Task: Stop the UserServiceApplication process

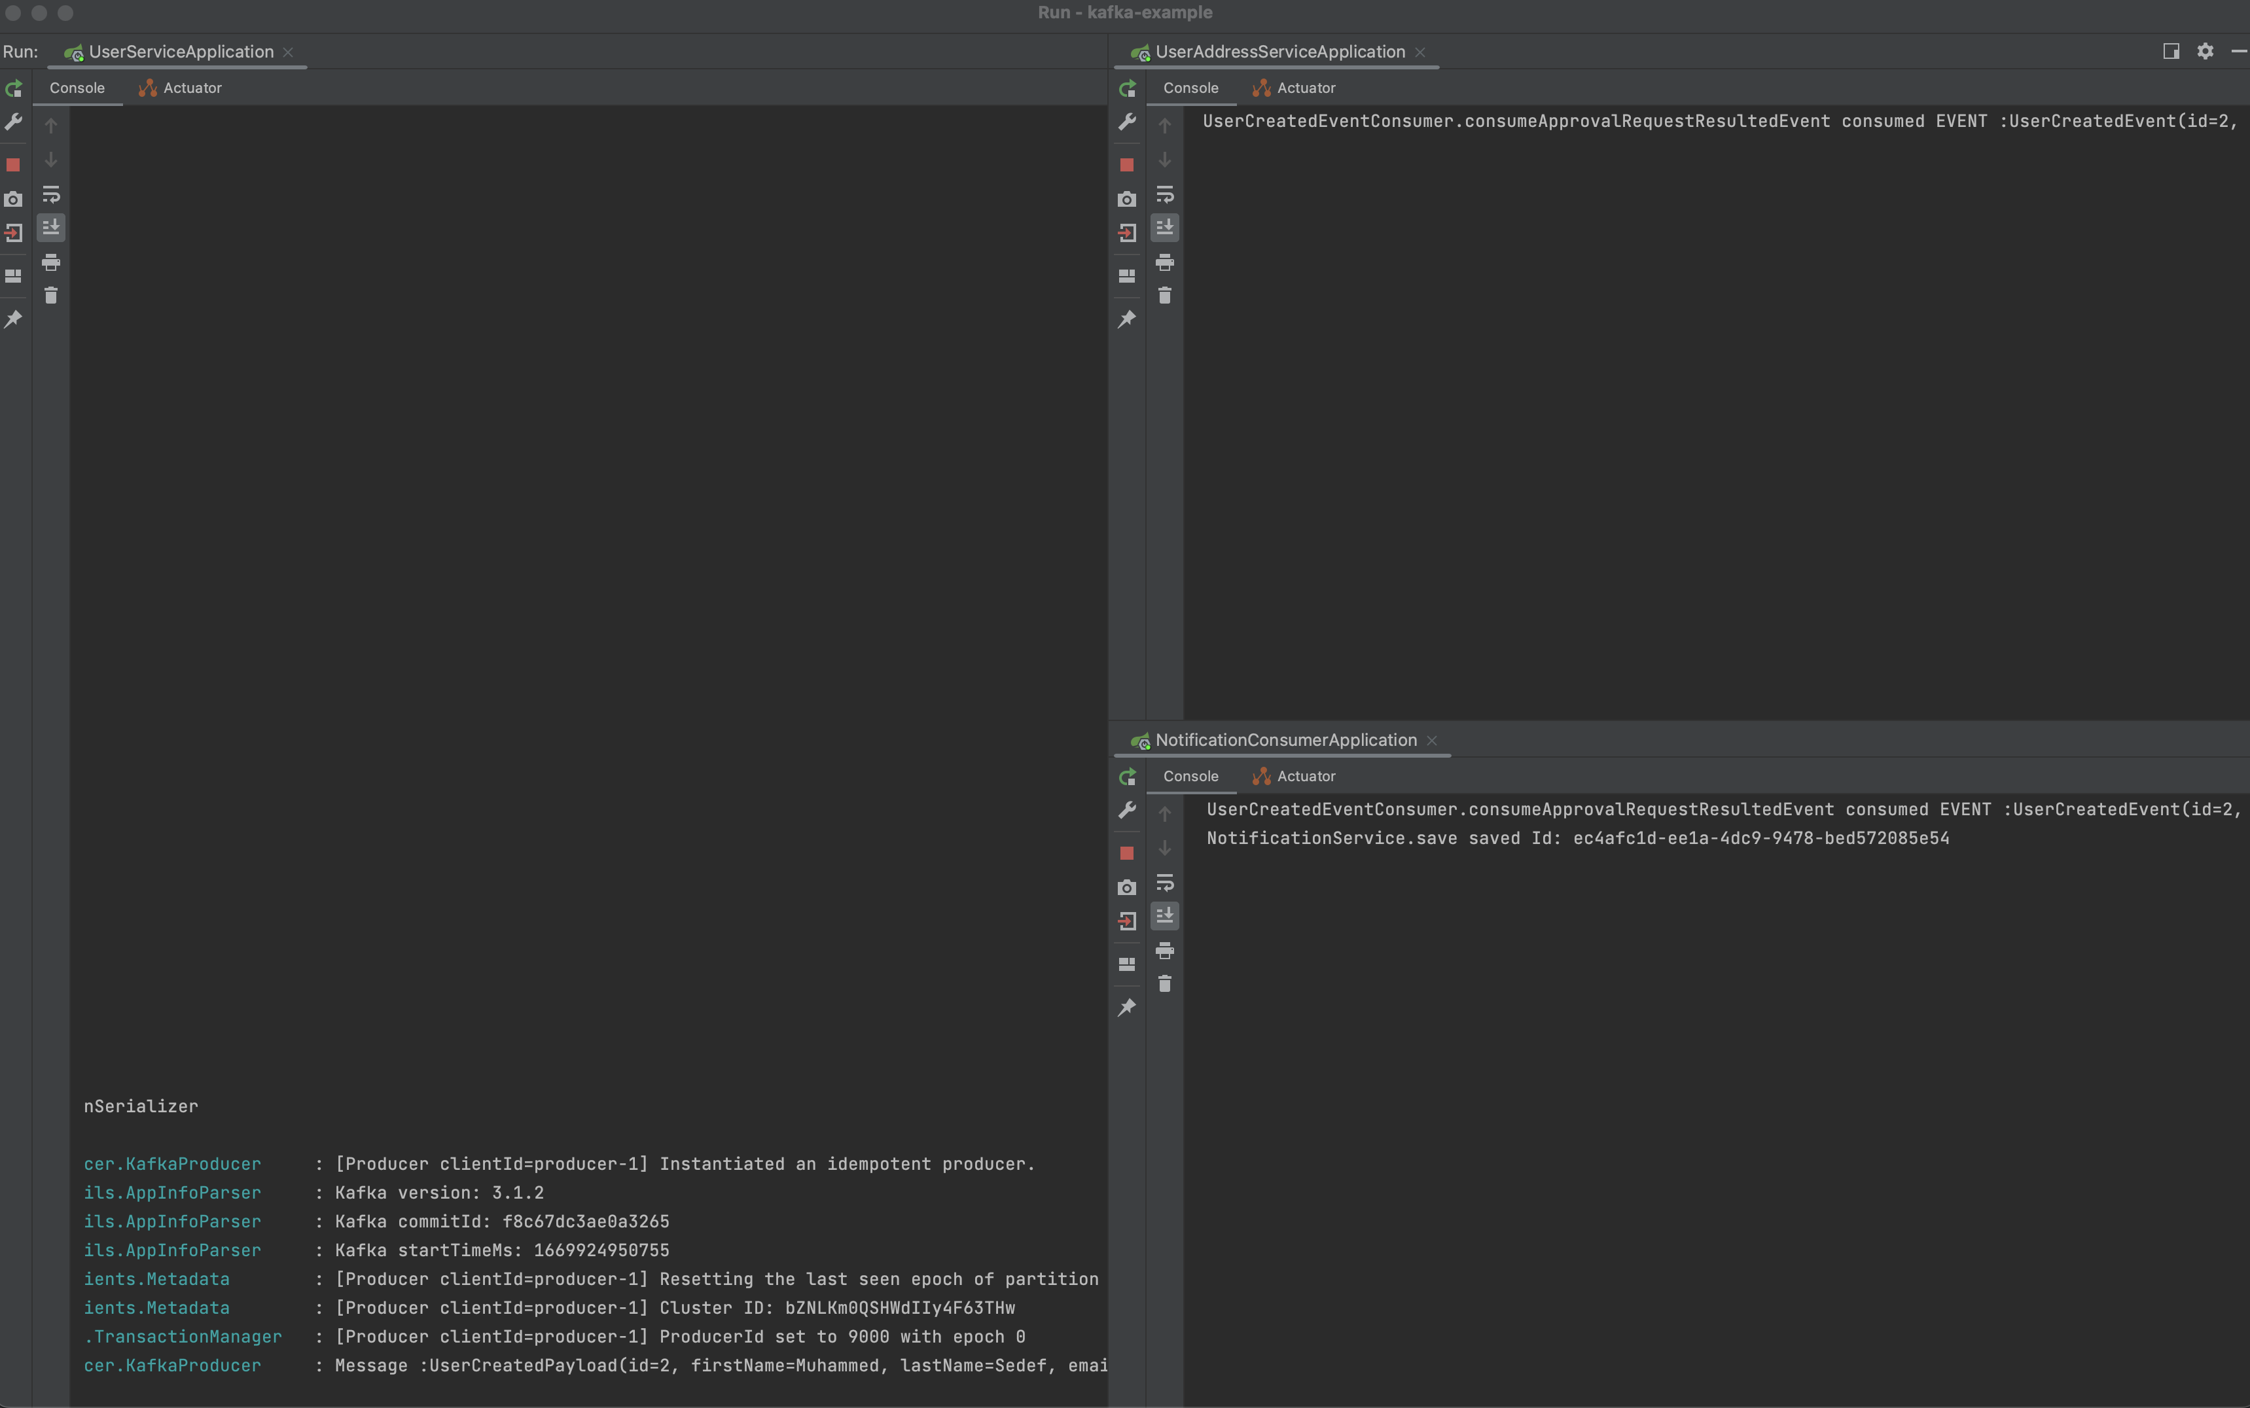Action: coord(13,165)
